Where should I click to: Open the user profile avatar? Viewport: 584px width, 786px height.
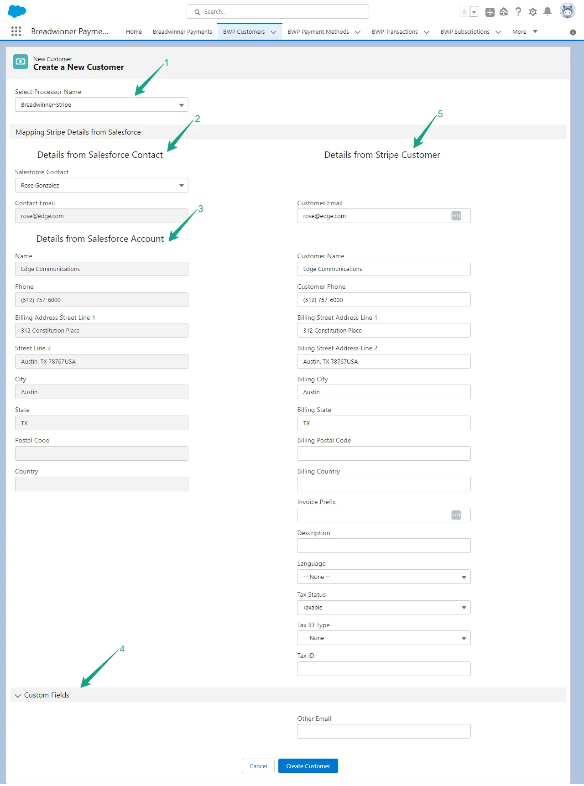pyautogui.click(x=568, y=11)
